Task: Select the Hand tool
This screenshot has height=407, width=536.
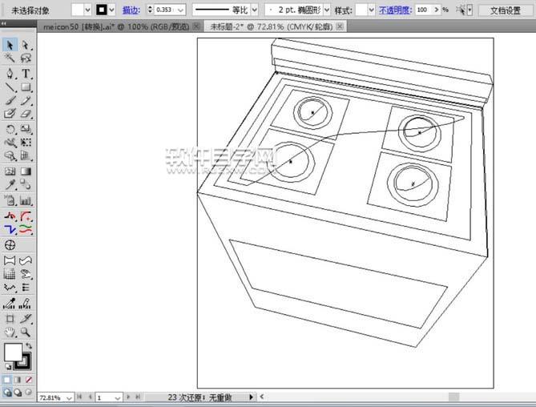Action: point(10,331)
